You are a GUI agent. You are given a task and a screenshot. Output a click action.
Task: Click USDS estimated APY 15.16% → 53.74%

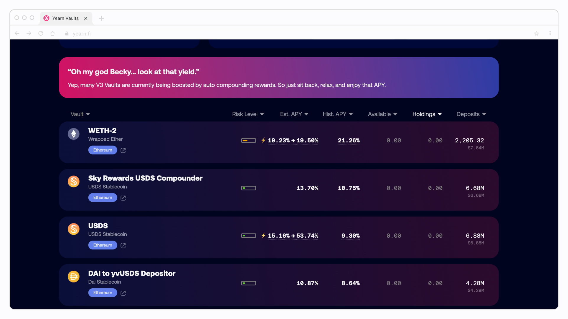click(293, 236)
